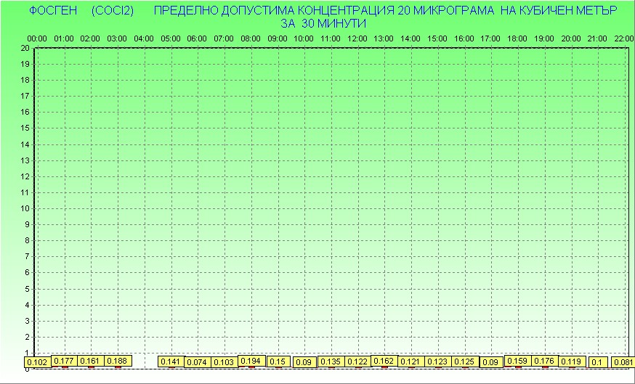Click the 0.188 value label
The height and width of the screenshot is (384, 635).
(x=118, y=361)
